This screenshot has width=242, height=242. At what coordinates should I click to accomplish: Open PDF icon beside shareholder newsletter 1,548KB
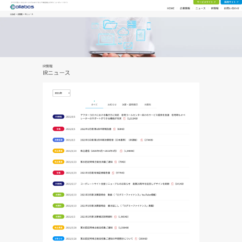tap(121, 151)
